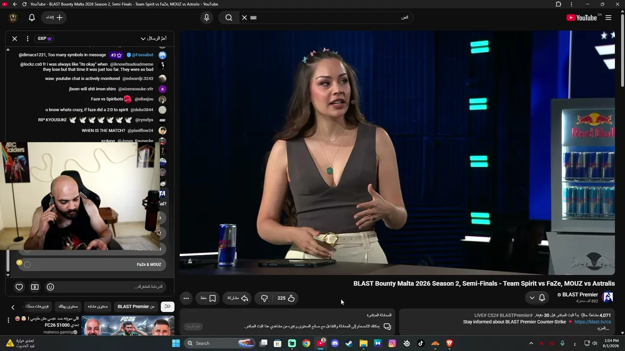
Task: Show more filter chips with the arrow
Action: click(13, 307)
